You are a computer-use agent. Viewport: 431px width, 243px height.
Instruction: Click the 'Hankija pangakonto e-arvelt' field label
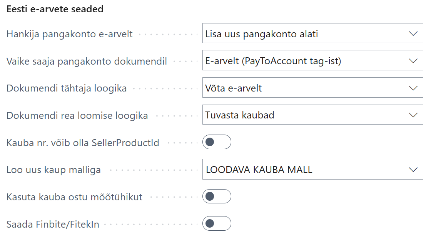pos(70,34)
